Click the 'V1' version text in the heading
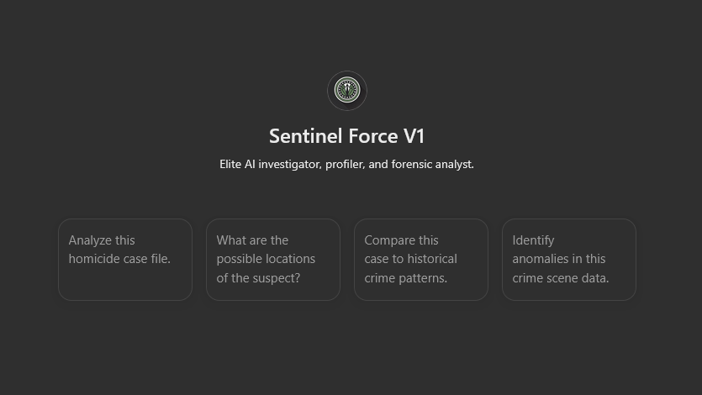 [414, 136]
